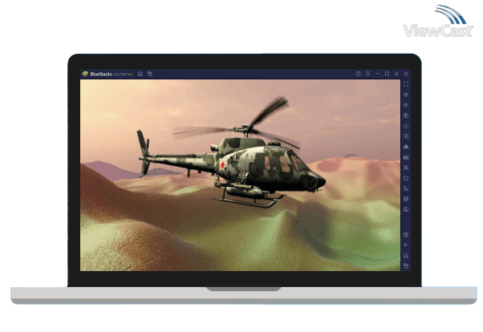Close the BlueStacks window

pyautogui.click(x=396, y=74)
